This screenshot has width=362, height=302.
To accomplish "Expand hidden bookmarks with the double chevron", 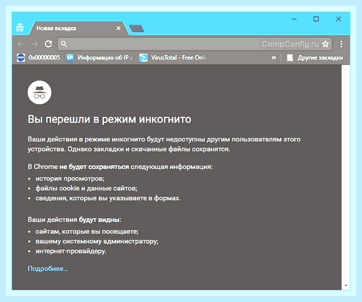I will click(274, 57).
